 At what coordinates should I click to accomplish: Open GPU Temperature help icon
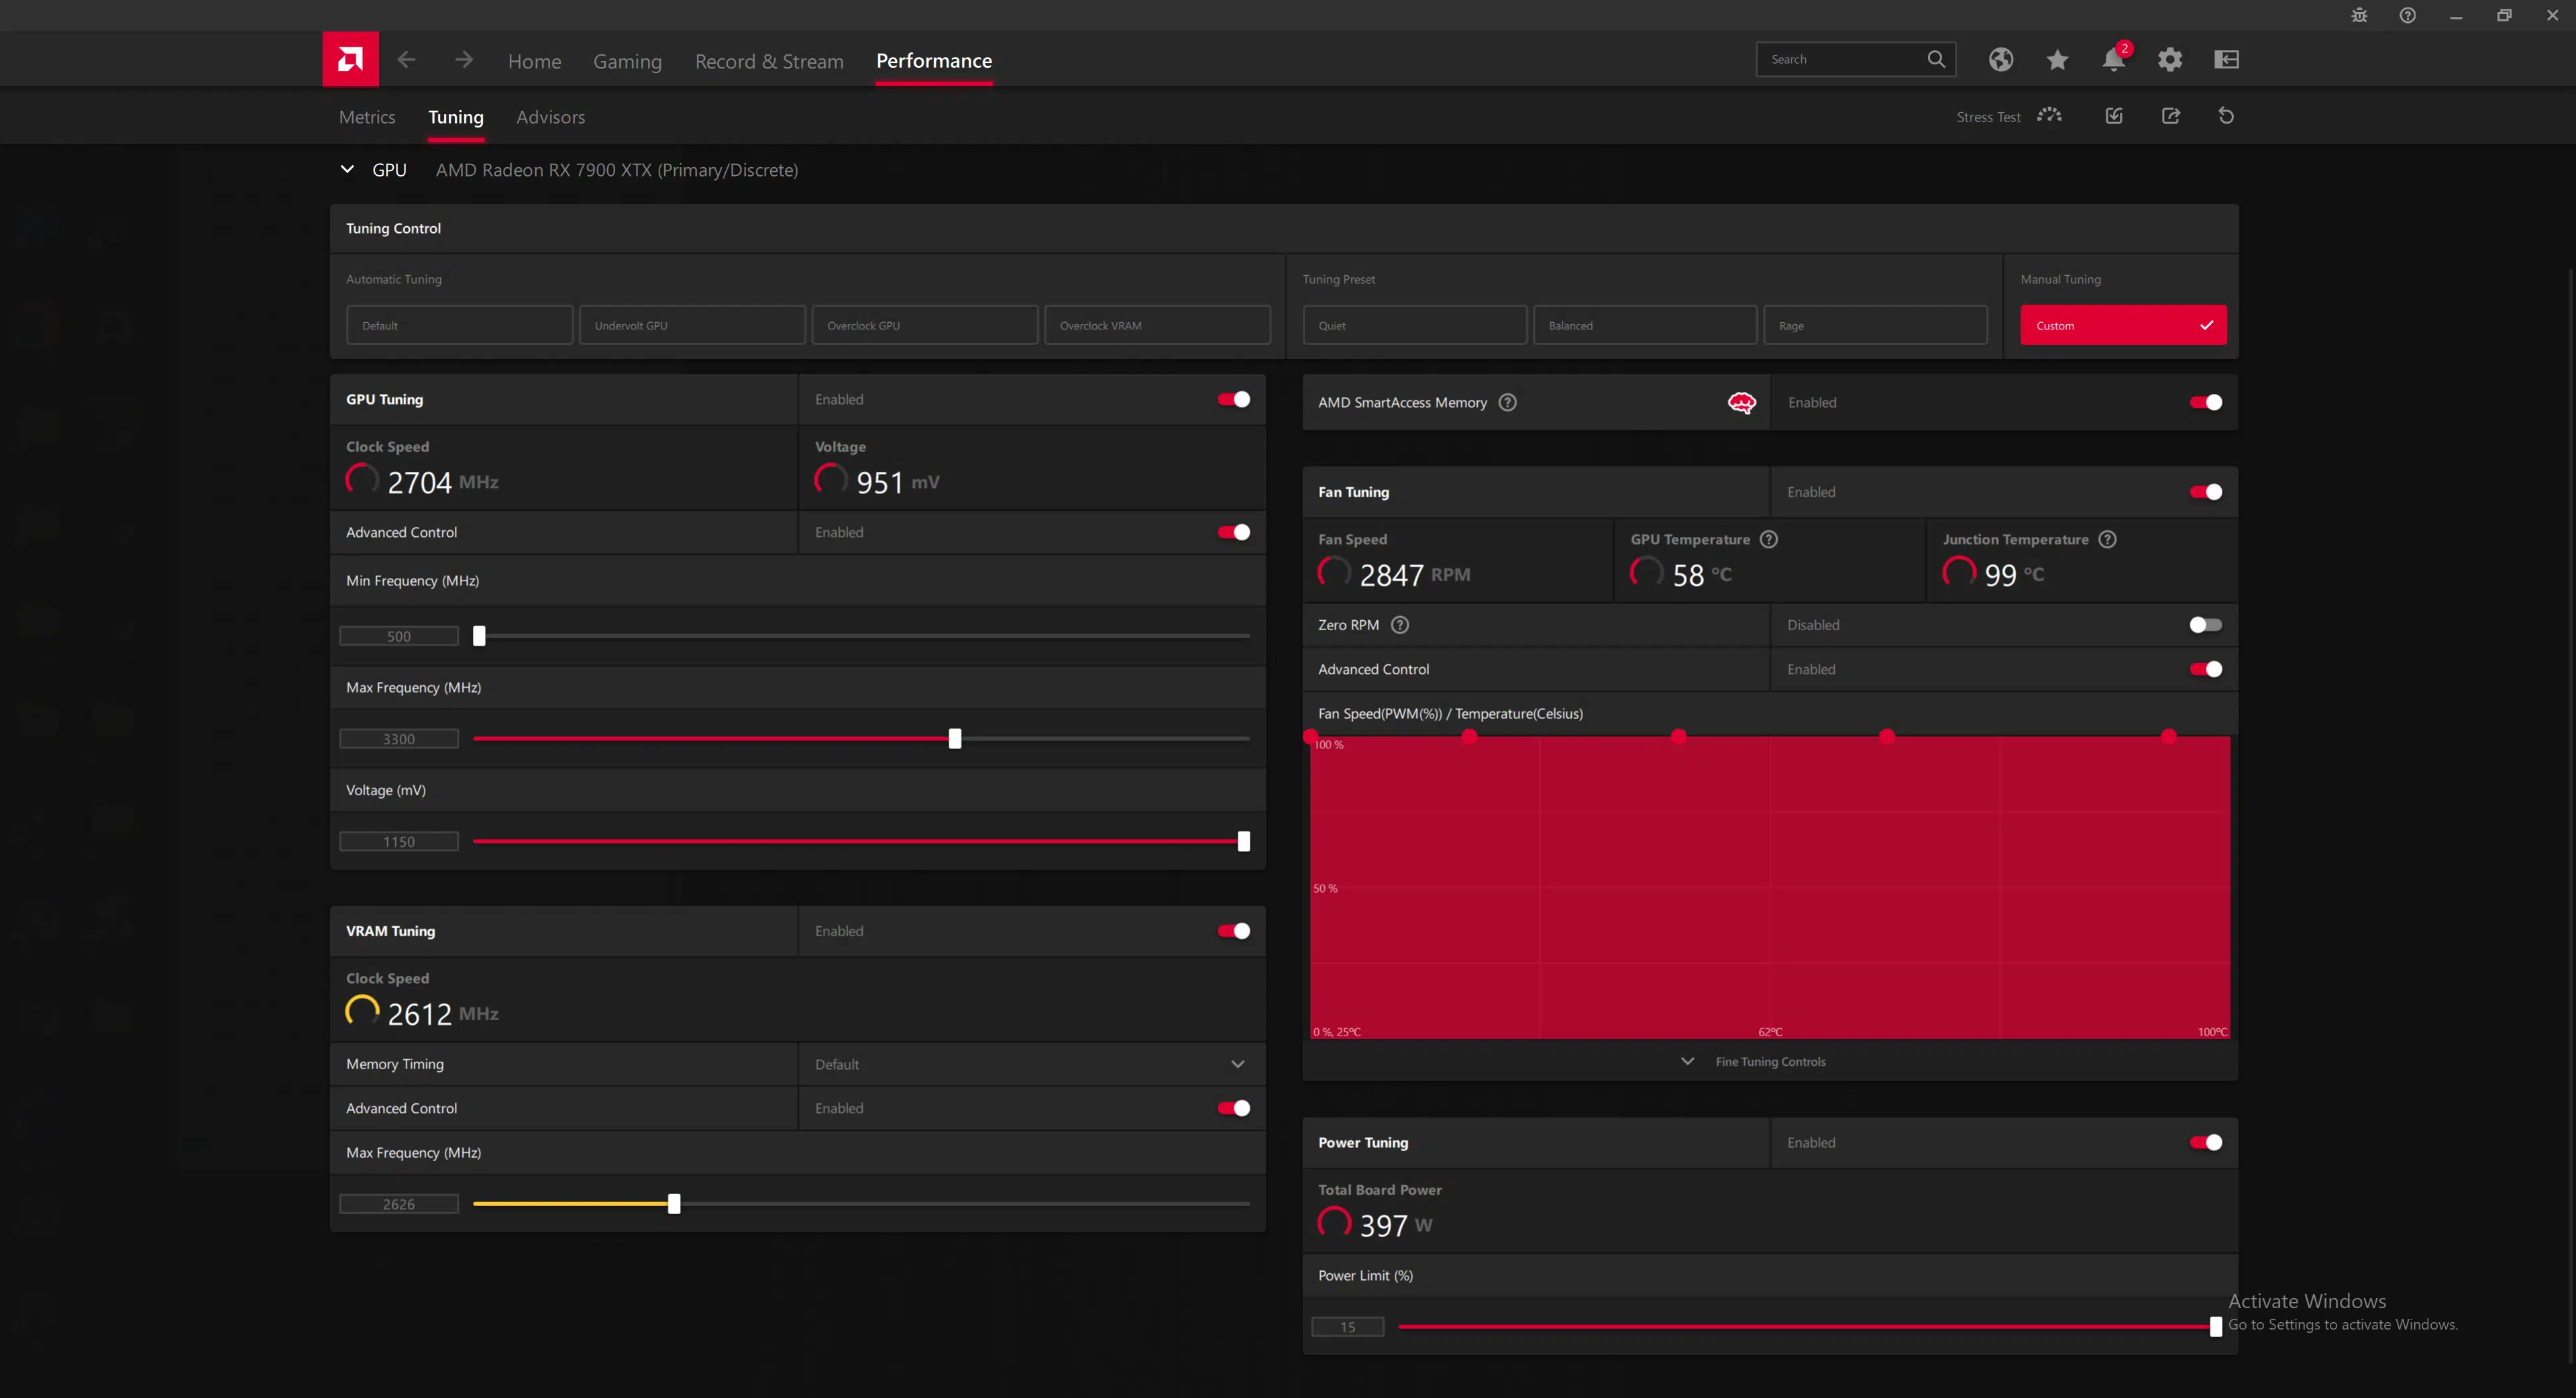coord(1768,540)
